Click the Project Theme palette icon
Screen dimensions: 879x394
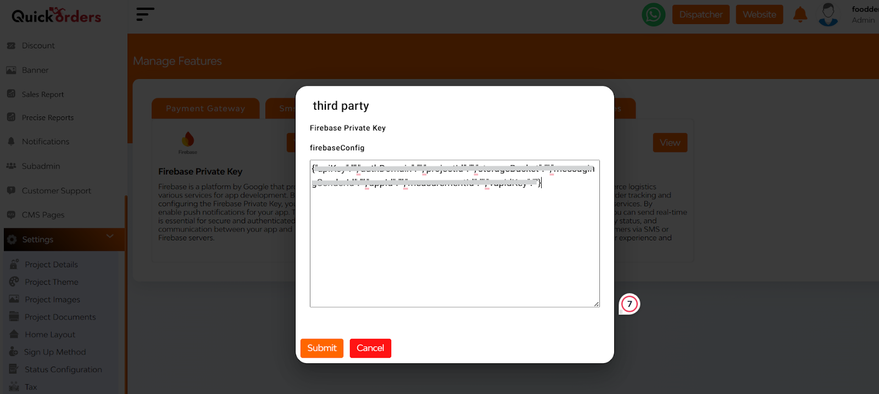tap(14, 282)
